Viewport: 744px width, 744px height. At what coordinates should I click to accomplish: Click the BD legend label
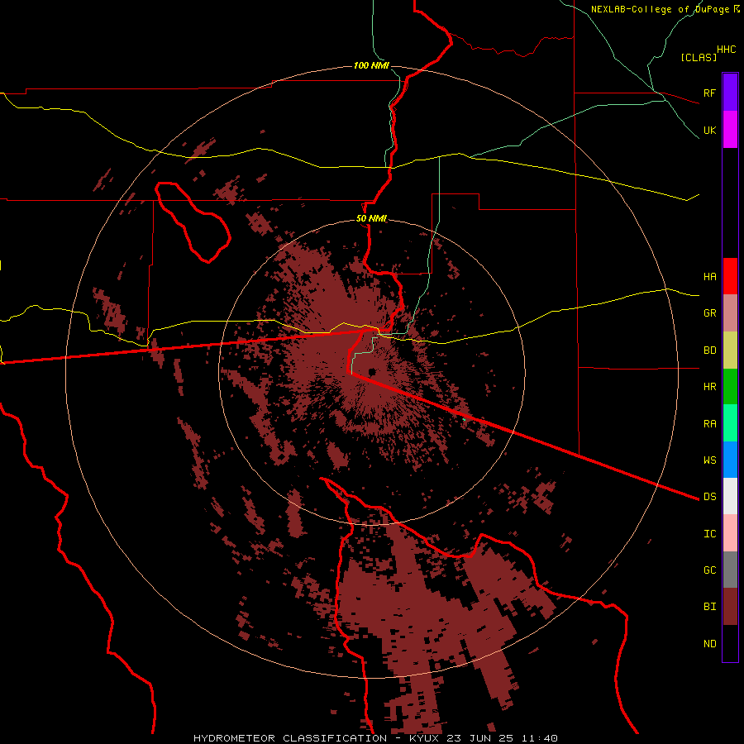(709, 351)
